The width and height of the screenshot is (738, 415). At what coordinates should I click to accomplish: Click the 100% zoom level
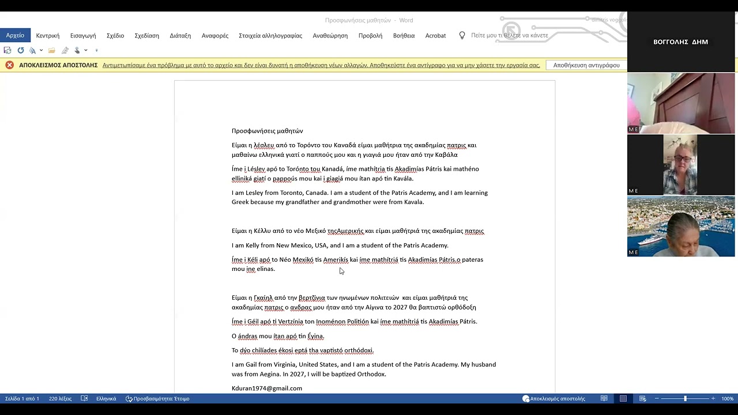[x=728, y=399]
